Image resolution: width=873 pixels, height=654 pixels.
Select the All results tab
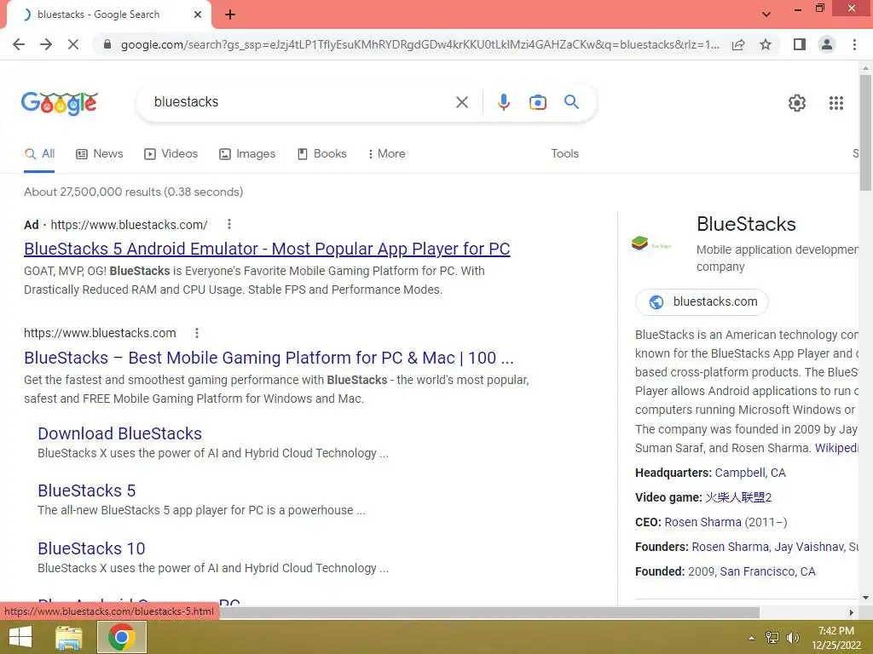point(39,154)
